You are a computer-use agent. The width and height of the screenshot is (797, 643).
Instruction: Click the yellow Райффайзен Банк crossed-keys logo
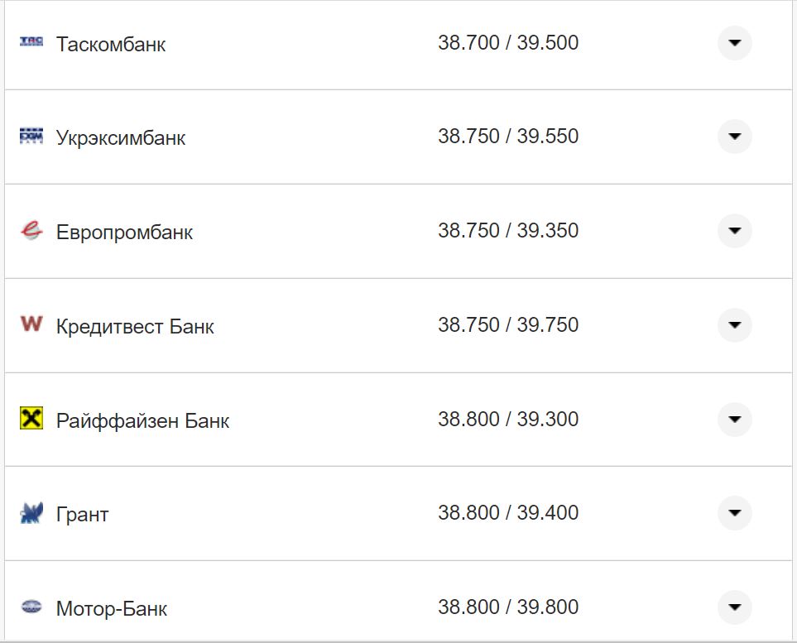tap(31, 419)
